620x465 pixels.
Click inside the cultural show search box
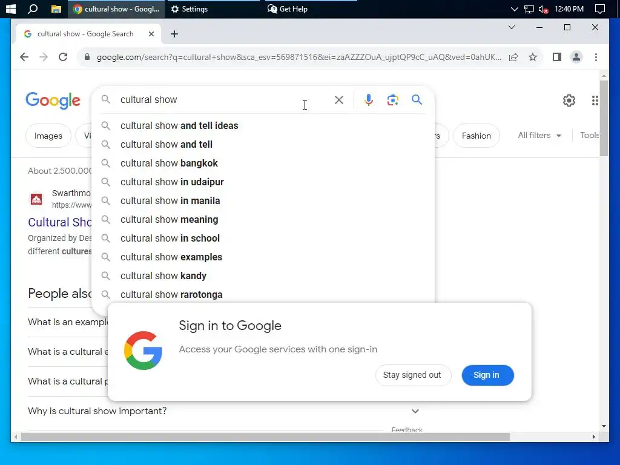coord(222,100)
